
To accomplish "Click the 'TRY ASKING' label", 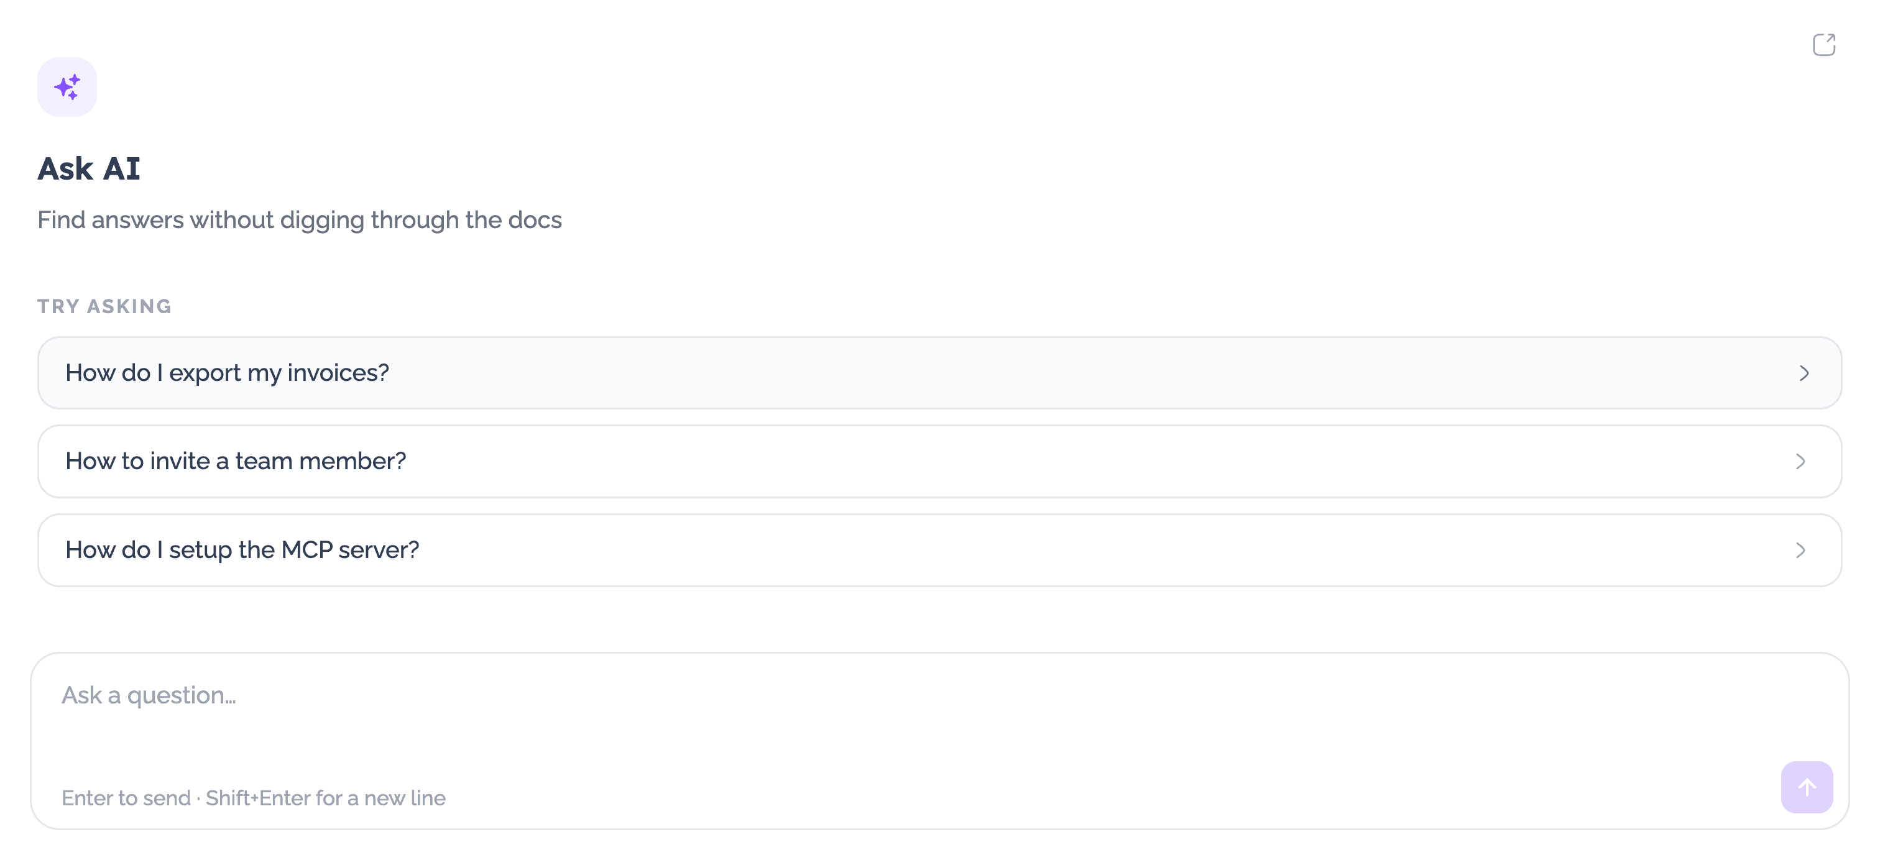I will [x=104, y=306].
